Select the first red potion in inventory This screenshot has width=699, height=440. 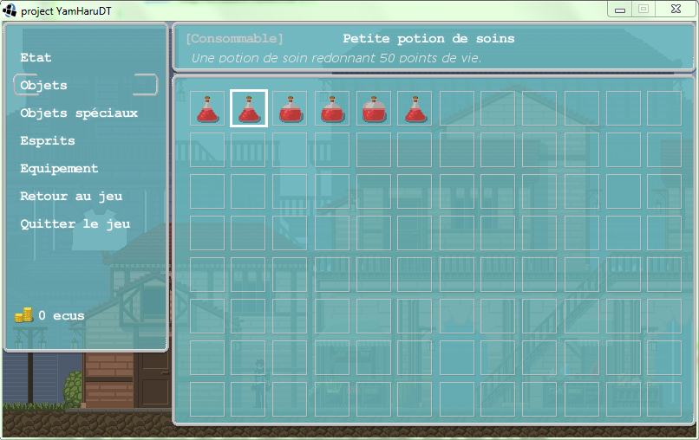(x=207, y=109)
